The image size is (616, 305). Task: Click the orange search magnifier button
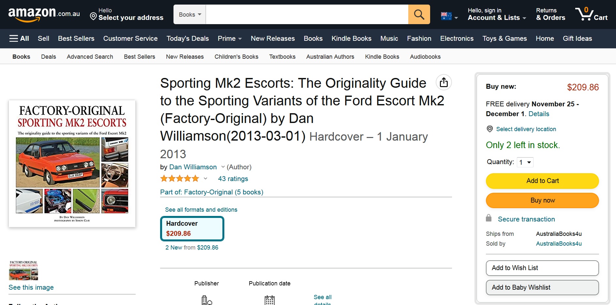(419, 14)
